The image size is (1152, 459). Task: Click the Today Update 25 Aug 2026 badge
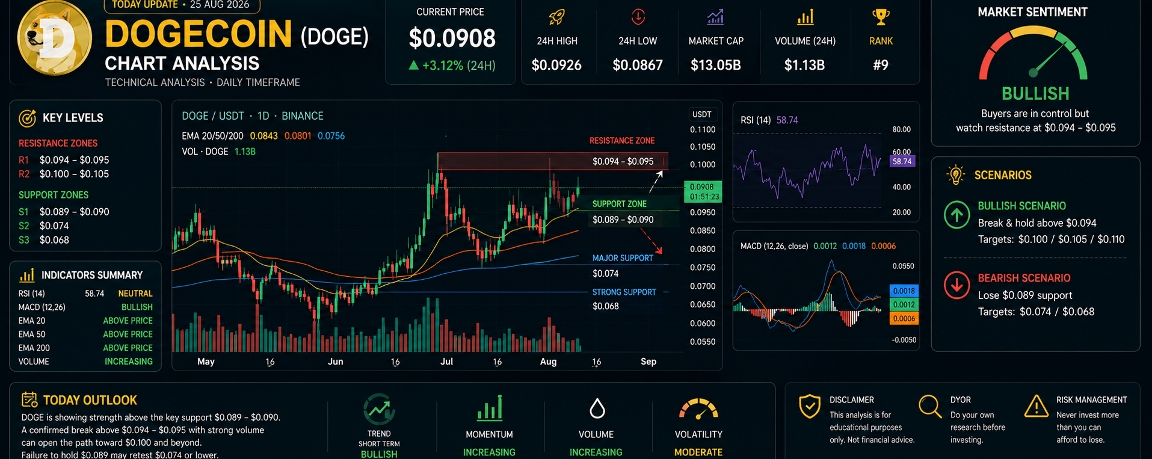pyautogui.click(x=182, y=5)
